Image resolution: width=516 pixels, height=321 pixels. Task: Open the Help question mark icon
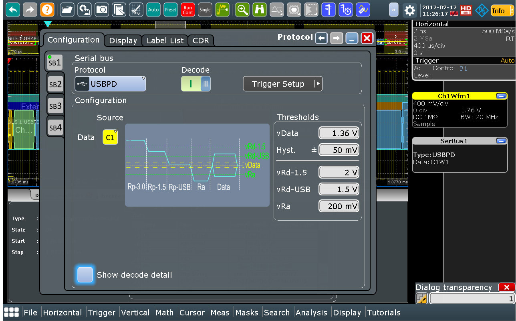point(47,10)
